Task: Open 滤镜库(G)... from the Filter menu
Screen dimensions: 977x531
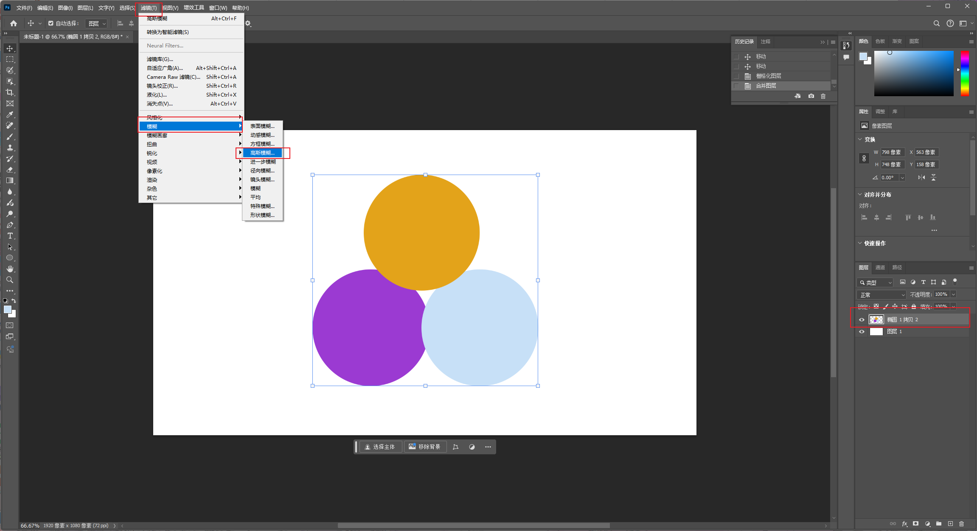Action: [x=160, y=59]
